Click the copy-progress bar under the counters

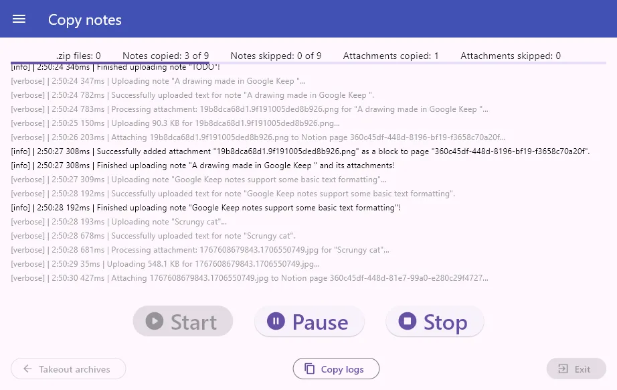point(308,62)
